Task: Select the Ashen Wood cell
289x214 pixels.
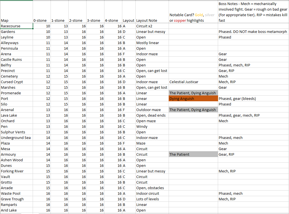Action: 16,160
